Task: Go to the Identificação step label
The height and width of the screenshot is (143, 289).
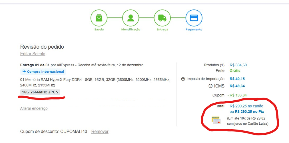Action: pos(131,29)
